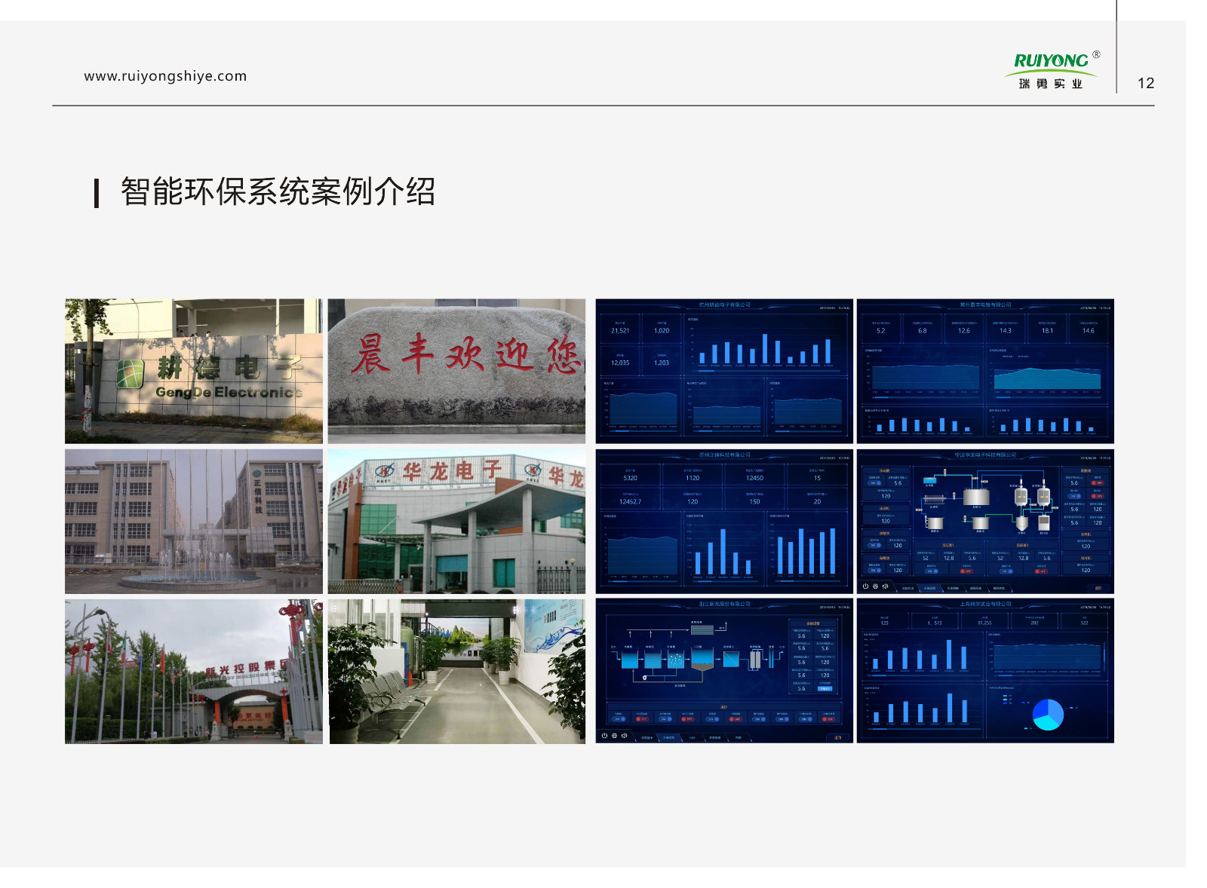Select the 智能环保系统案例介绍 slide title
Viewport: 1207px width, 888px height.
(x=278, y=191)
